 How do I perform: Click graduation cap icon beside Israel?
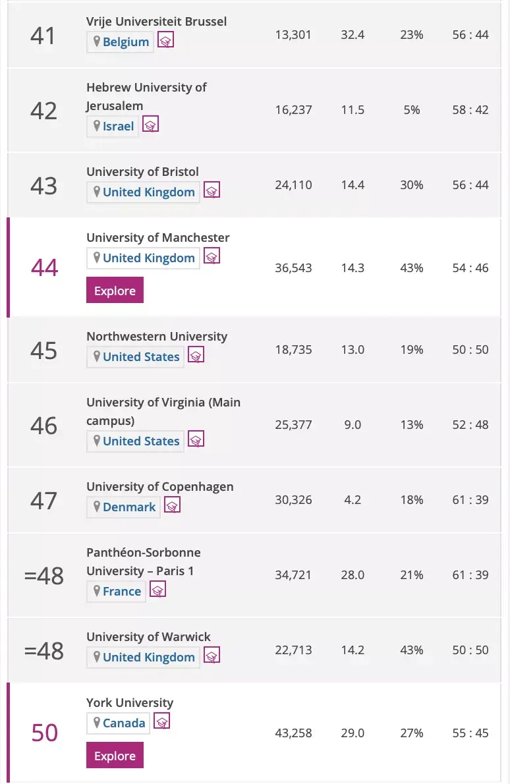pos(151,125)
